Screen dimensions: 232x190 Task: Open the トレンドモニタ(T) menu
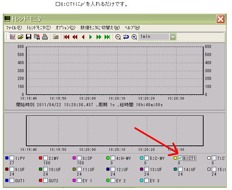tap(39, 28)
